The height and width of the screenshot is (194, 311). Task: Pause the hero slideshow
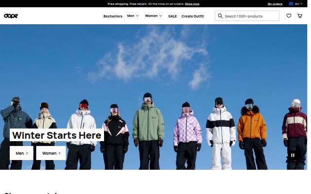coord(293,155)
